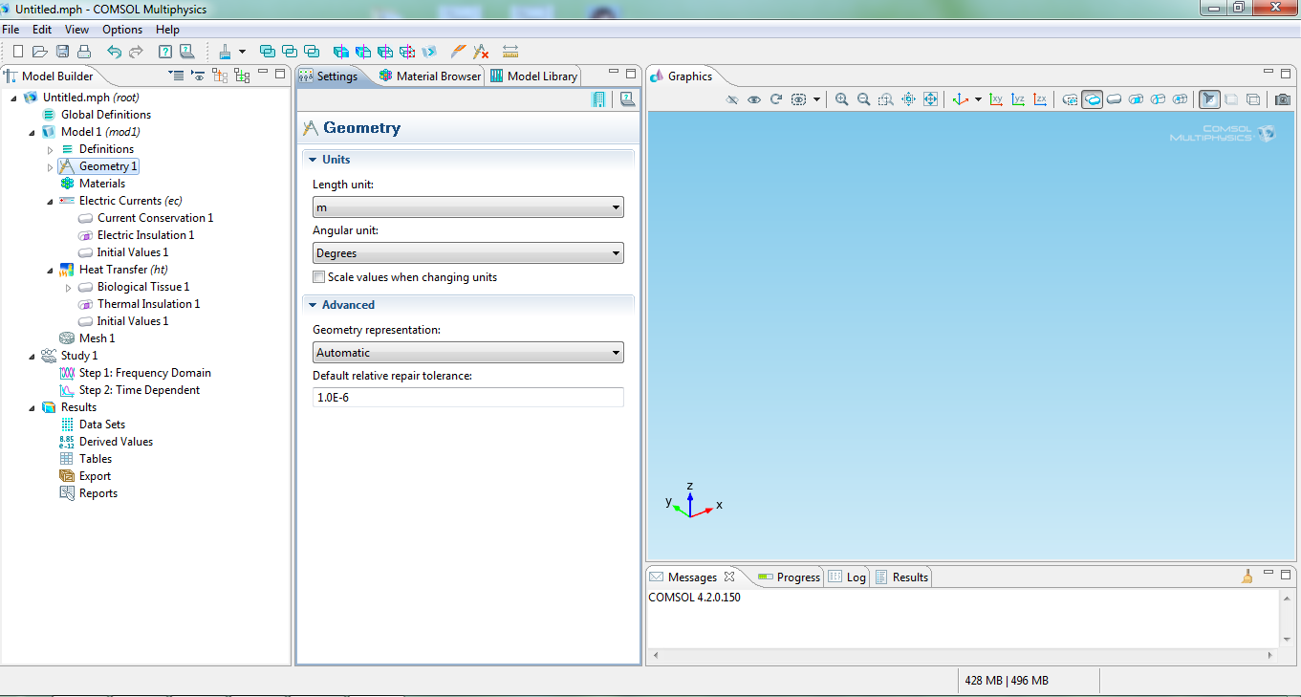Toggle Select Boundaries mode in Graphics toolbar
Screen dimensions: 1301x697
click(x=1137, y=99)
